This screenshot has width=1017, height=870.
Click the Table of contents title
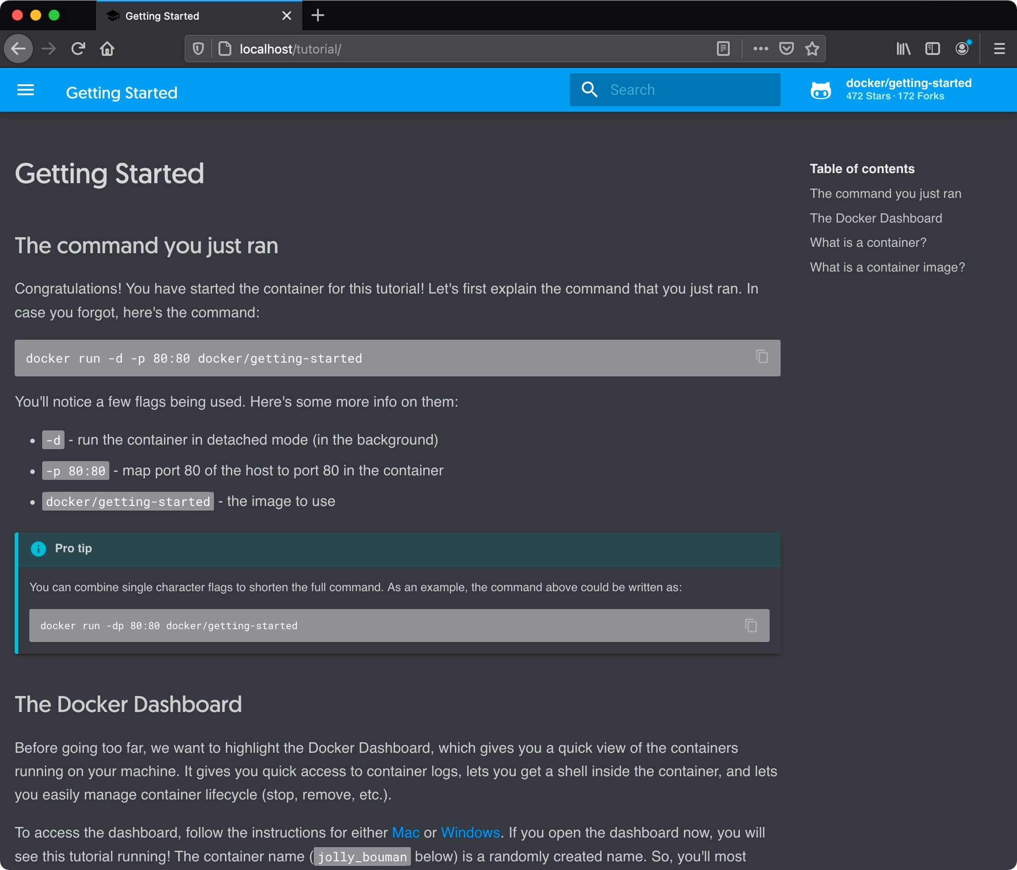pos(862,169)
